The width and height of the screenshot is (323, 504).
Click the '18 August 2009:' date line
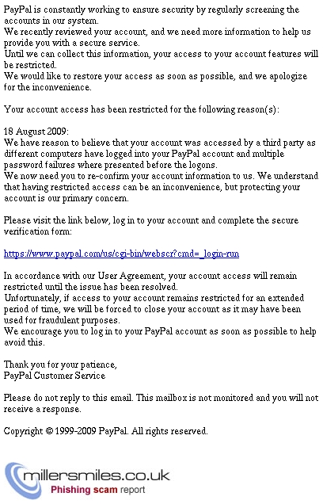[36, 132]
